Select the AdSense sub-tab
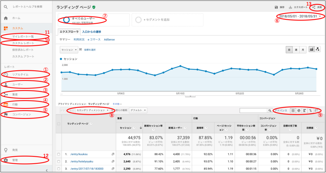Image resolution: width=326 pixels, height=173 pixels. coord(110,39)
